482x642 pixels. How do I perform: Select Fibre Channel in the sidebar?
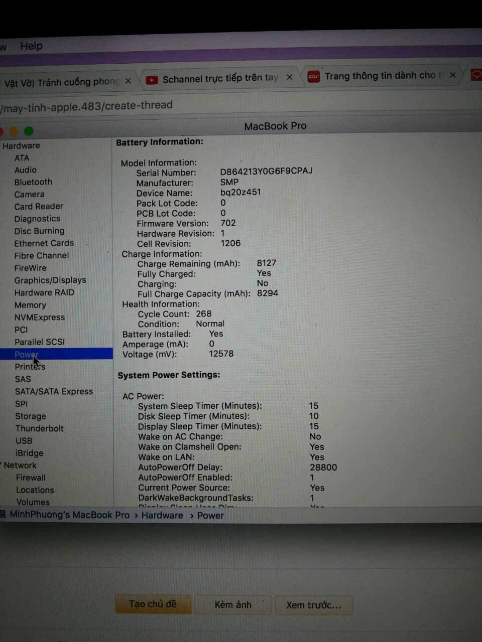pyautogui.click(x=42, y=255)
